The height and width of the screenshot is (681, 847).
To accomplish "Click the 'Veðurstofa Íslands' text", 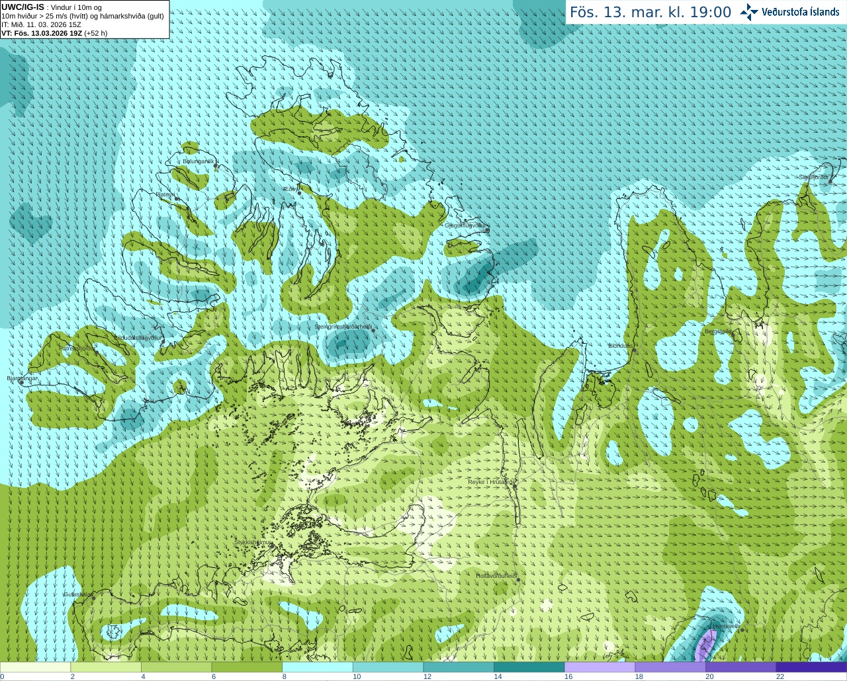I will [801, 12].
